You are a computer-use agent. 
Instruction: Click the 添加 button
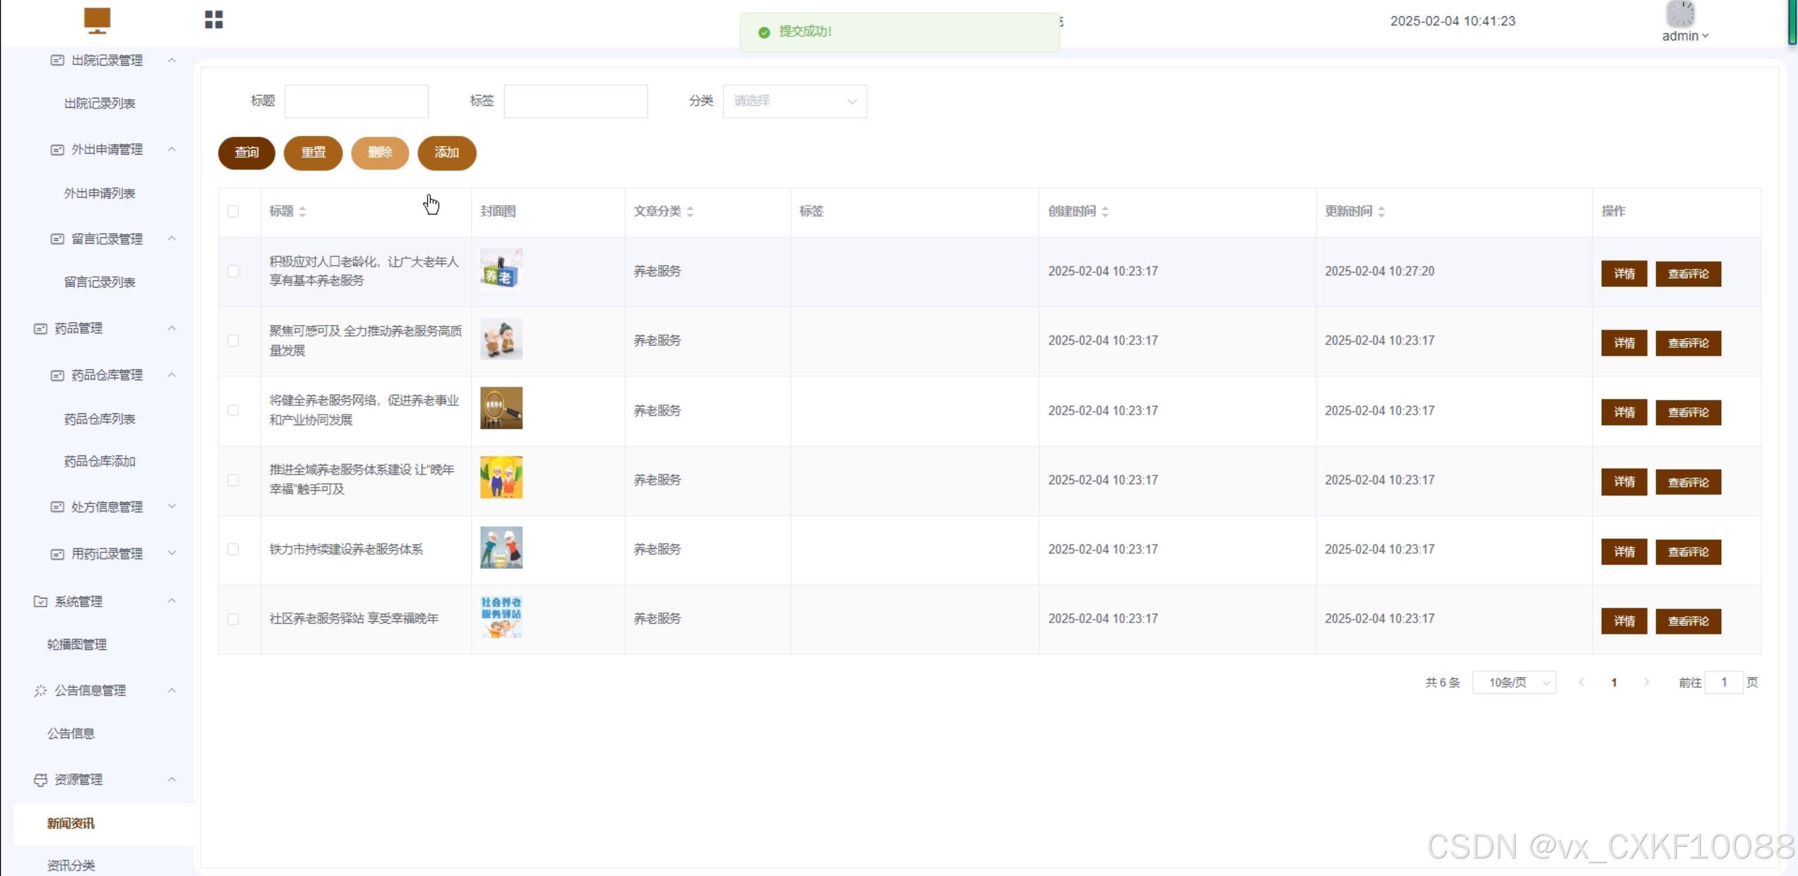tap(447, 153)
